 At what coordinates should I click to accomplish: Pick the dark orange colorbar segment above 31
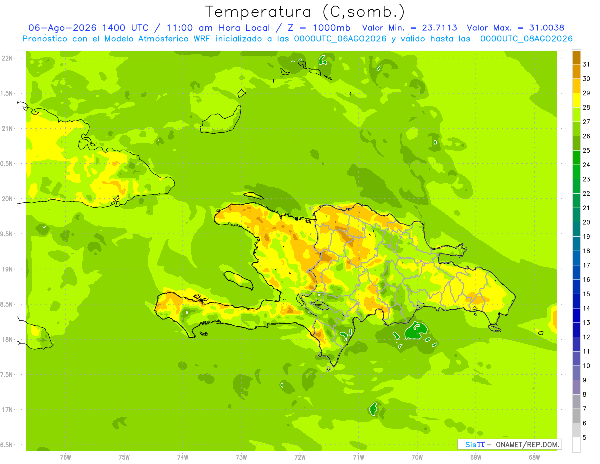pos(576,57)
